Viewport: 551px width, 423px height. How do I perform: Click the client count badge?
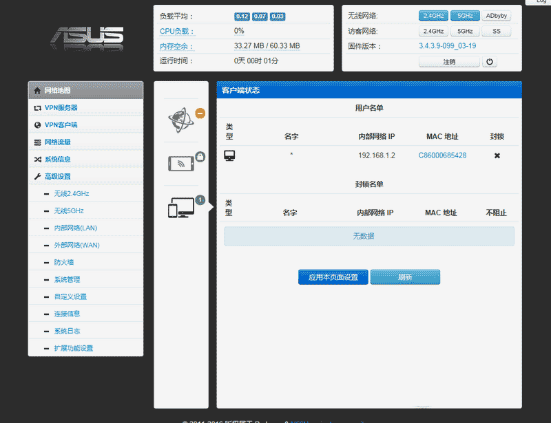coord(200,200)
